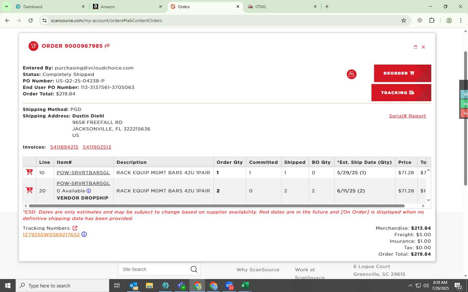Click info icon next to tracking number
468x292 pixels.
click(x=84, y=234)
